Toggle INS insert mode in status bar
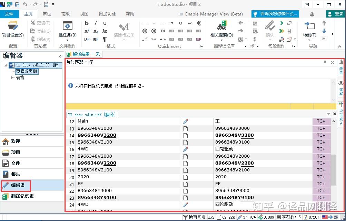Screen dimensions: 346x221 click(x=211, y=217)
